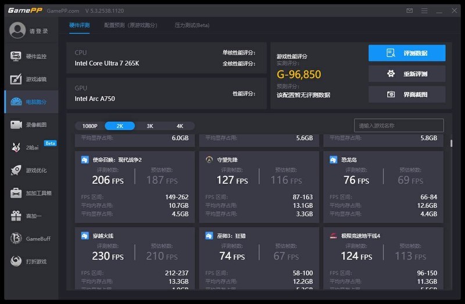Click the 113 FPS estimated value
Screen dimensions: 465x304
pyautogui.click(x=410, y=256)
